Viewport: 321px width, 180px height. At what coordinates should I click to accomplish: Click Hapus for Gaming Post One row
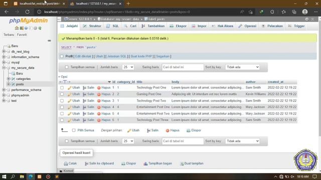tap(104, 94)
